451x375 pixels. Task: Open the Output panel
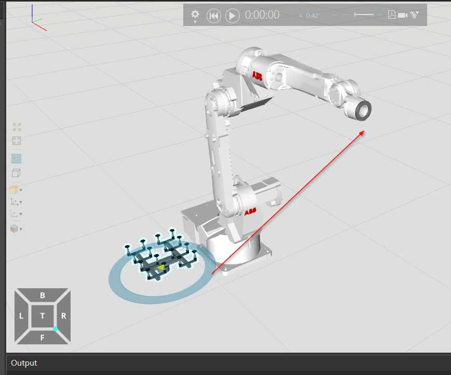24,363
